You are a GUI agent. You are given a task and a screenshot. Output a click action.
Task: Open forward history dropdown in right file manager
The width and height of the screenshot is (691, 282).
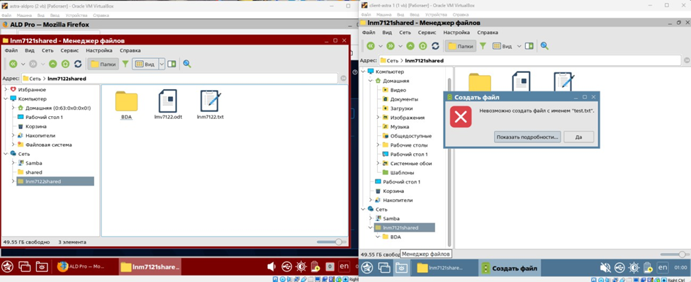point(400,46)
